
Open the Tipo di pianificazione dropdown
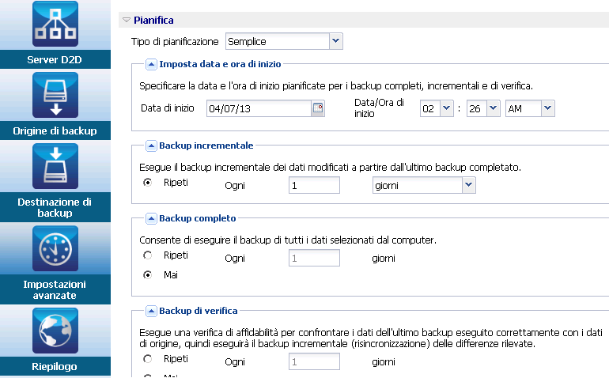coord(335,40)
